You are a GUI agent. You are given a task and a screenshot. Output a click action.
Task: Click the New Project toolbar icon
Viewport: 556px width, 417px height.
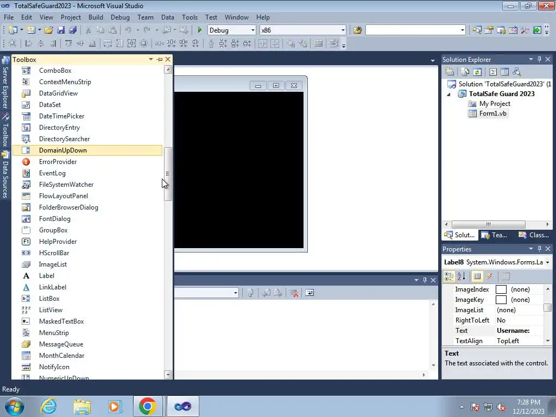[x=13, y=30]
